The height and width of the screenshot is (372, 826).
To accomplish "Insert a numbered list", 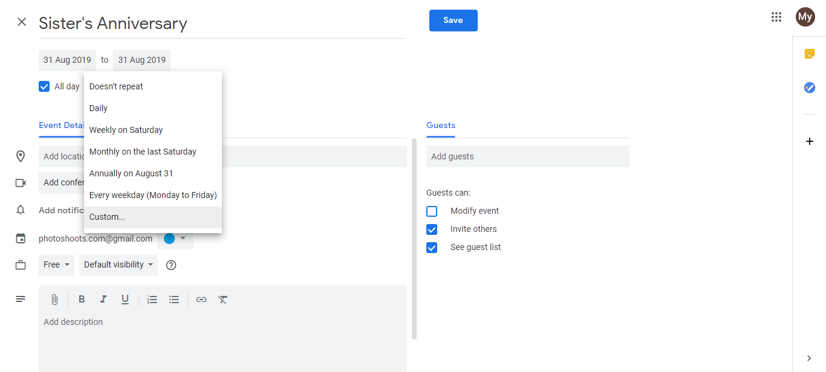I will [152, 300].
